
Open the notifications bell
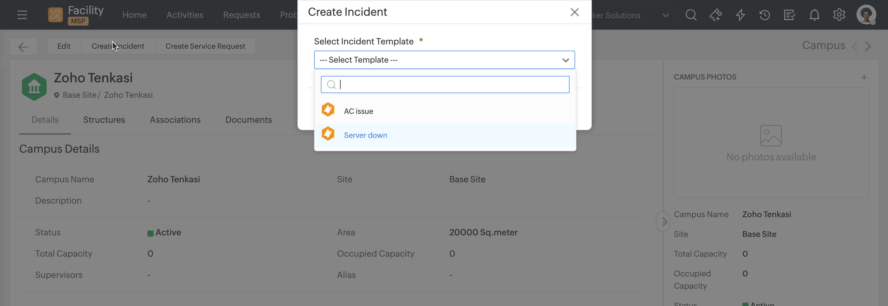(814, 15)
